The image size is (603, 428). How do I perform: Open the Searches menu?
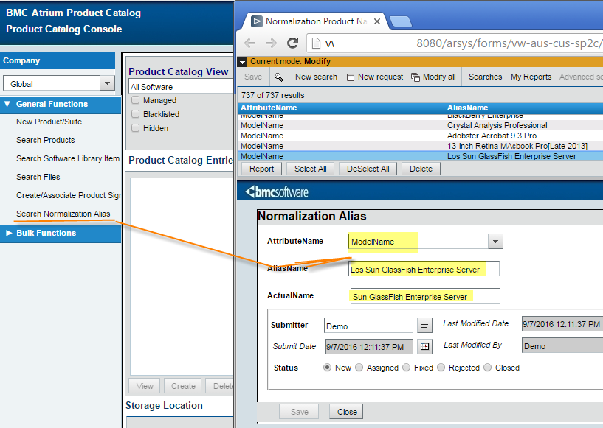coord(485,77)
